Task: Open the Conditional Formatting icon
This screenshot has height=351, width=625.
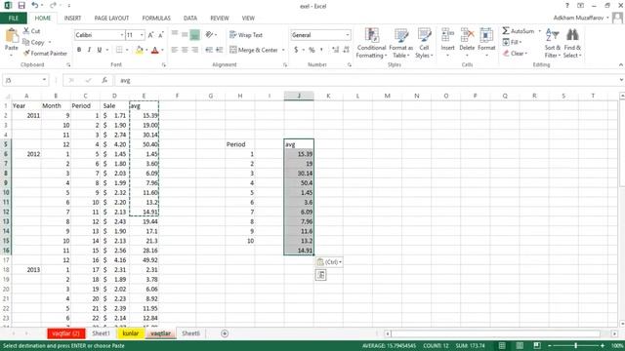Action: pos(371,35)
